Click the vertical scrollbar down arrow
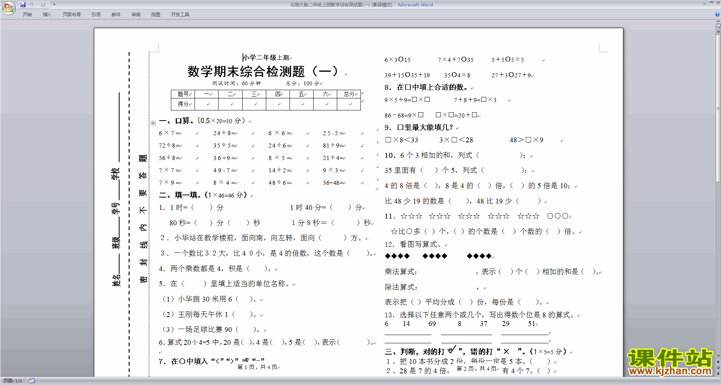Viewport: 721px width, 385px height. (x=718, y=356)
